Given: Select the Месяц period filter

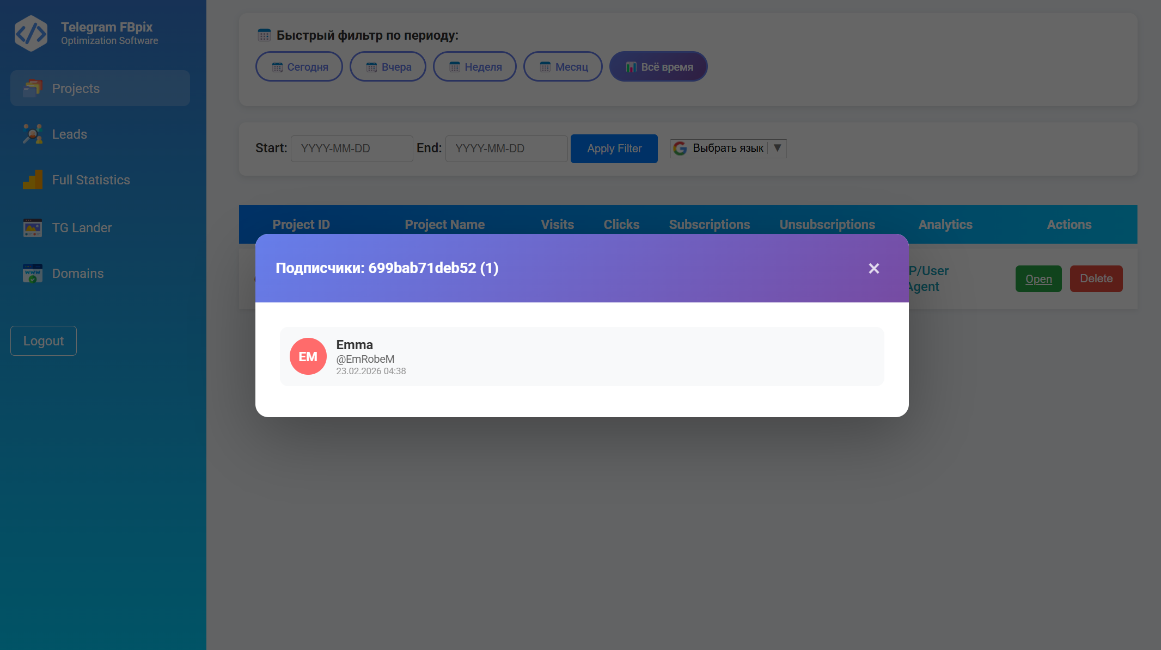Looking at the screenshot, I should 563,67.
